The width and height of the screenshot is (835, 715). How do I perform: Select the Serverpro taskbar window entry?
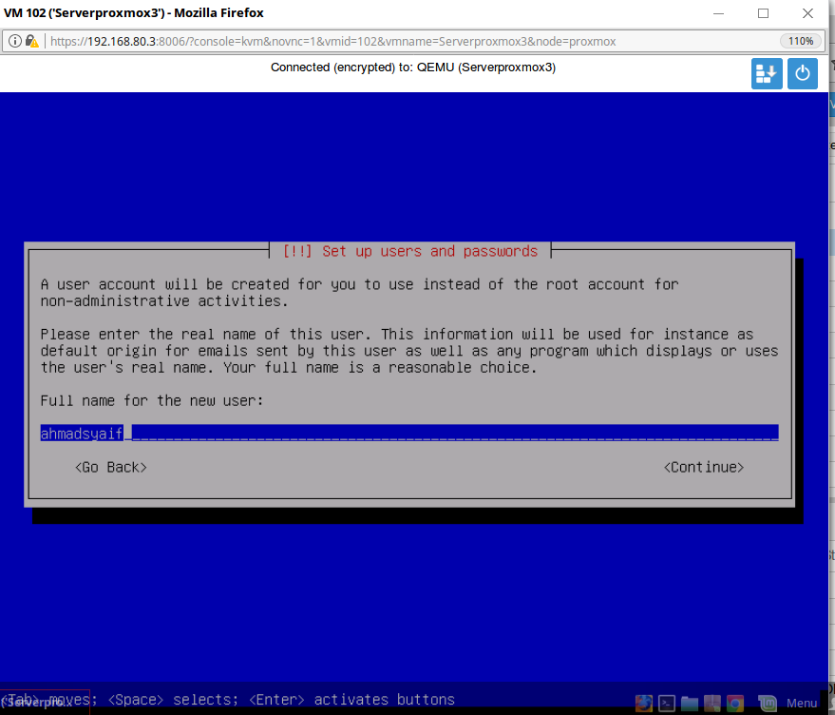click(45, 703)
